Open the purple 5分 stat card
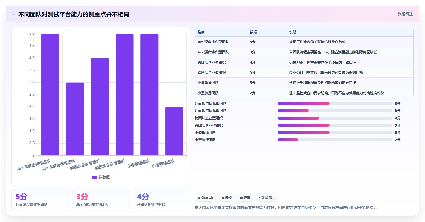This screenshot has width=425, height=222. click(x=40, y=200)
